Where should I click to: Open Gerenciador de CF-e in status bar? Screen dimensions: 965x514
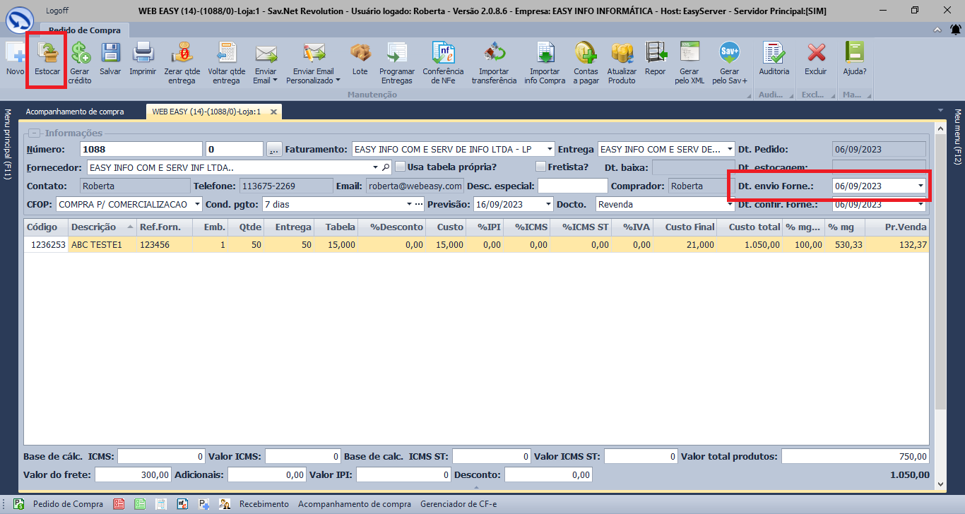click(x=458, y=504)
